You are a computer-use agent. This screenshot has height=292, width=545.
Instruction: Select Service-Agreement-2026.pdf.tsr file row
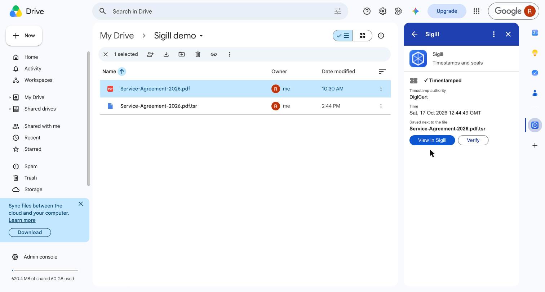click(245, 106)
